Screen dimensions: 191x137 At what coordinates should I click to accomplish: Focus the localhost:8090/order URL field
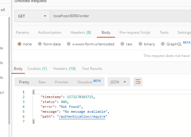(120, 16)
